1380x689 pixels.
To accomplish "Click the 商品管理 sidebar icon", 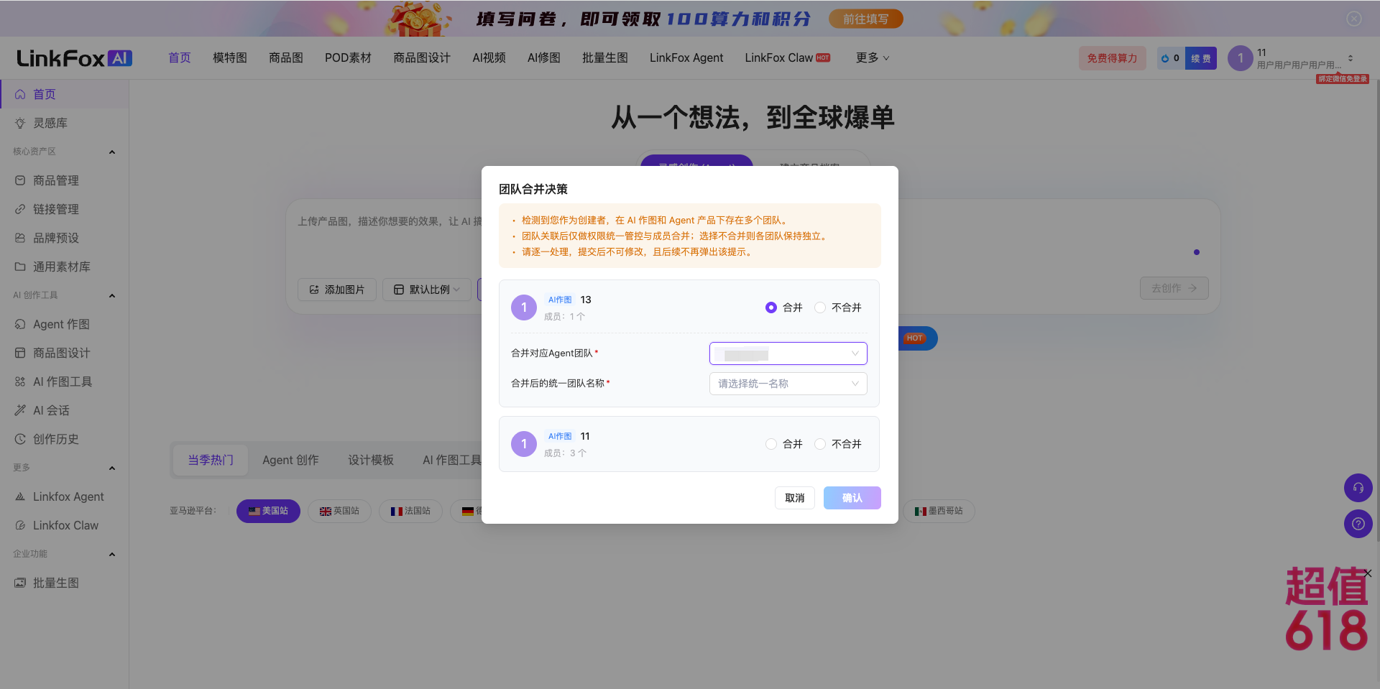I will (20, 180).
